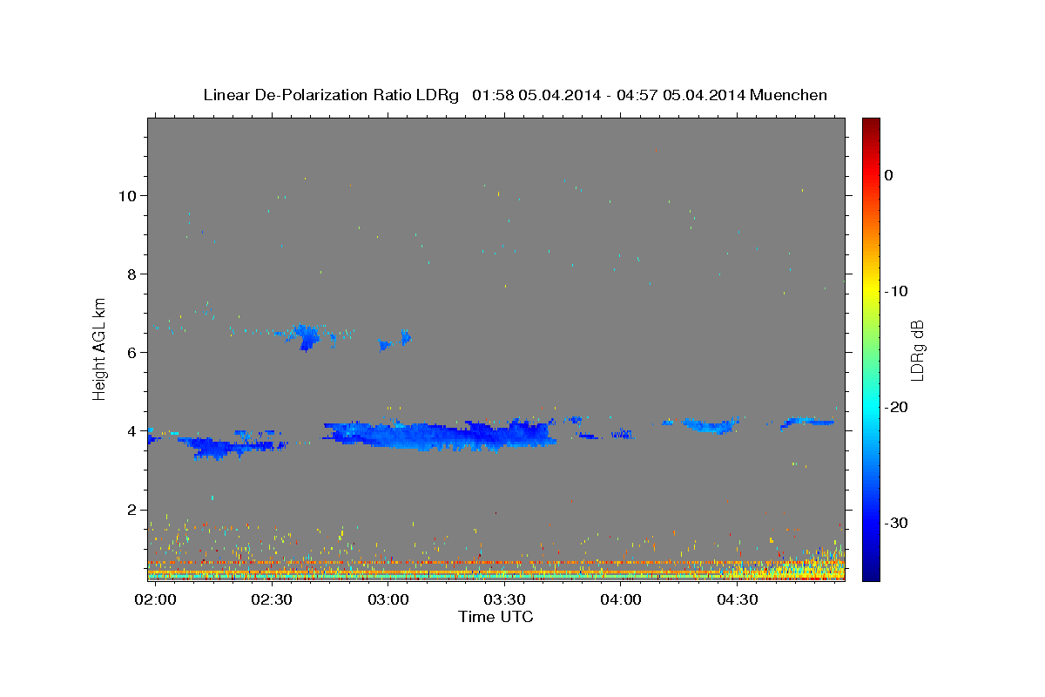This screenshot has height=697, width=1045.
Task: Click the height tick label 6
Action: (x=133, y=352)
